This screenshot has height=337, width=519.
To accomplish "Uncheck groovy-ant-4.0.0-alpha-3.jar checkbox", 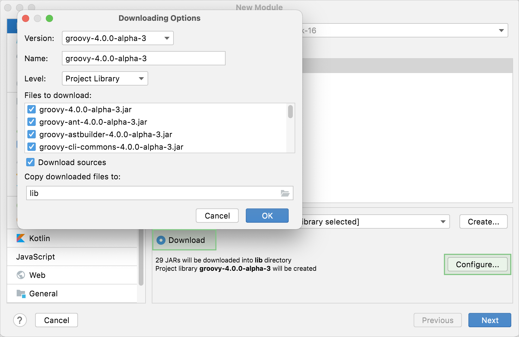I will [x=32, y=122].
